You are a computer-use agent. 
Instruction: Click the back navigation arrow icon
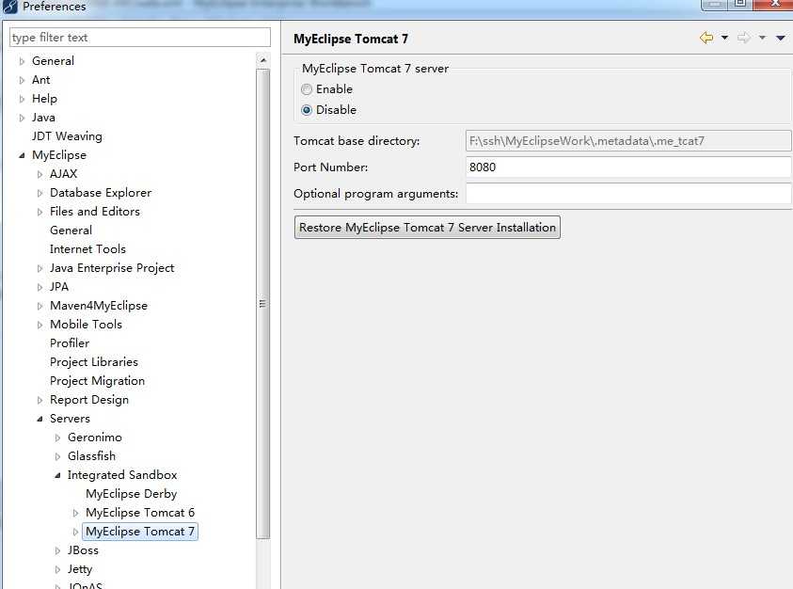click(x=706, y=38)
